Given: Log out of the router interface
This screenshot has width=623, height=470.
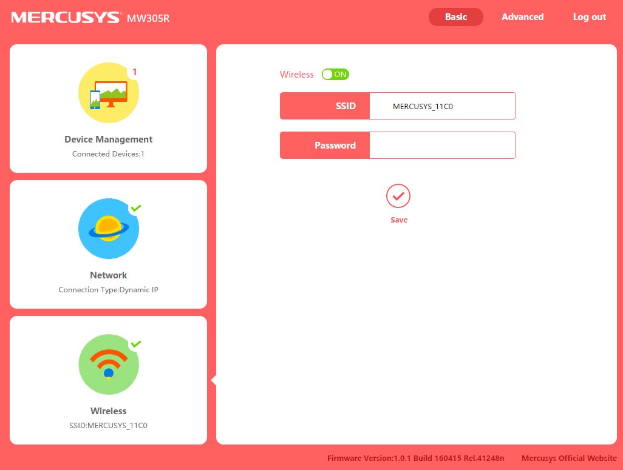Looking at the screenshot, I should pyautogui.click(x=589, y=17).
